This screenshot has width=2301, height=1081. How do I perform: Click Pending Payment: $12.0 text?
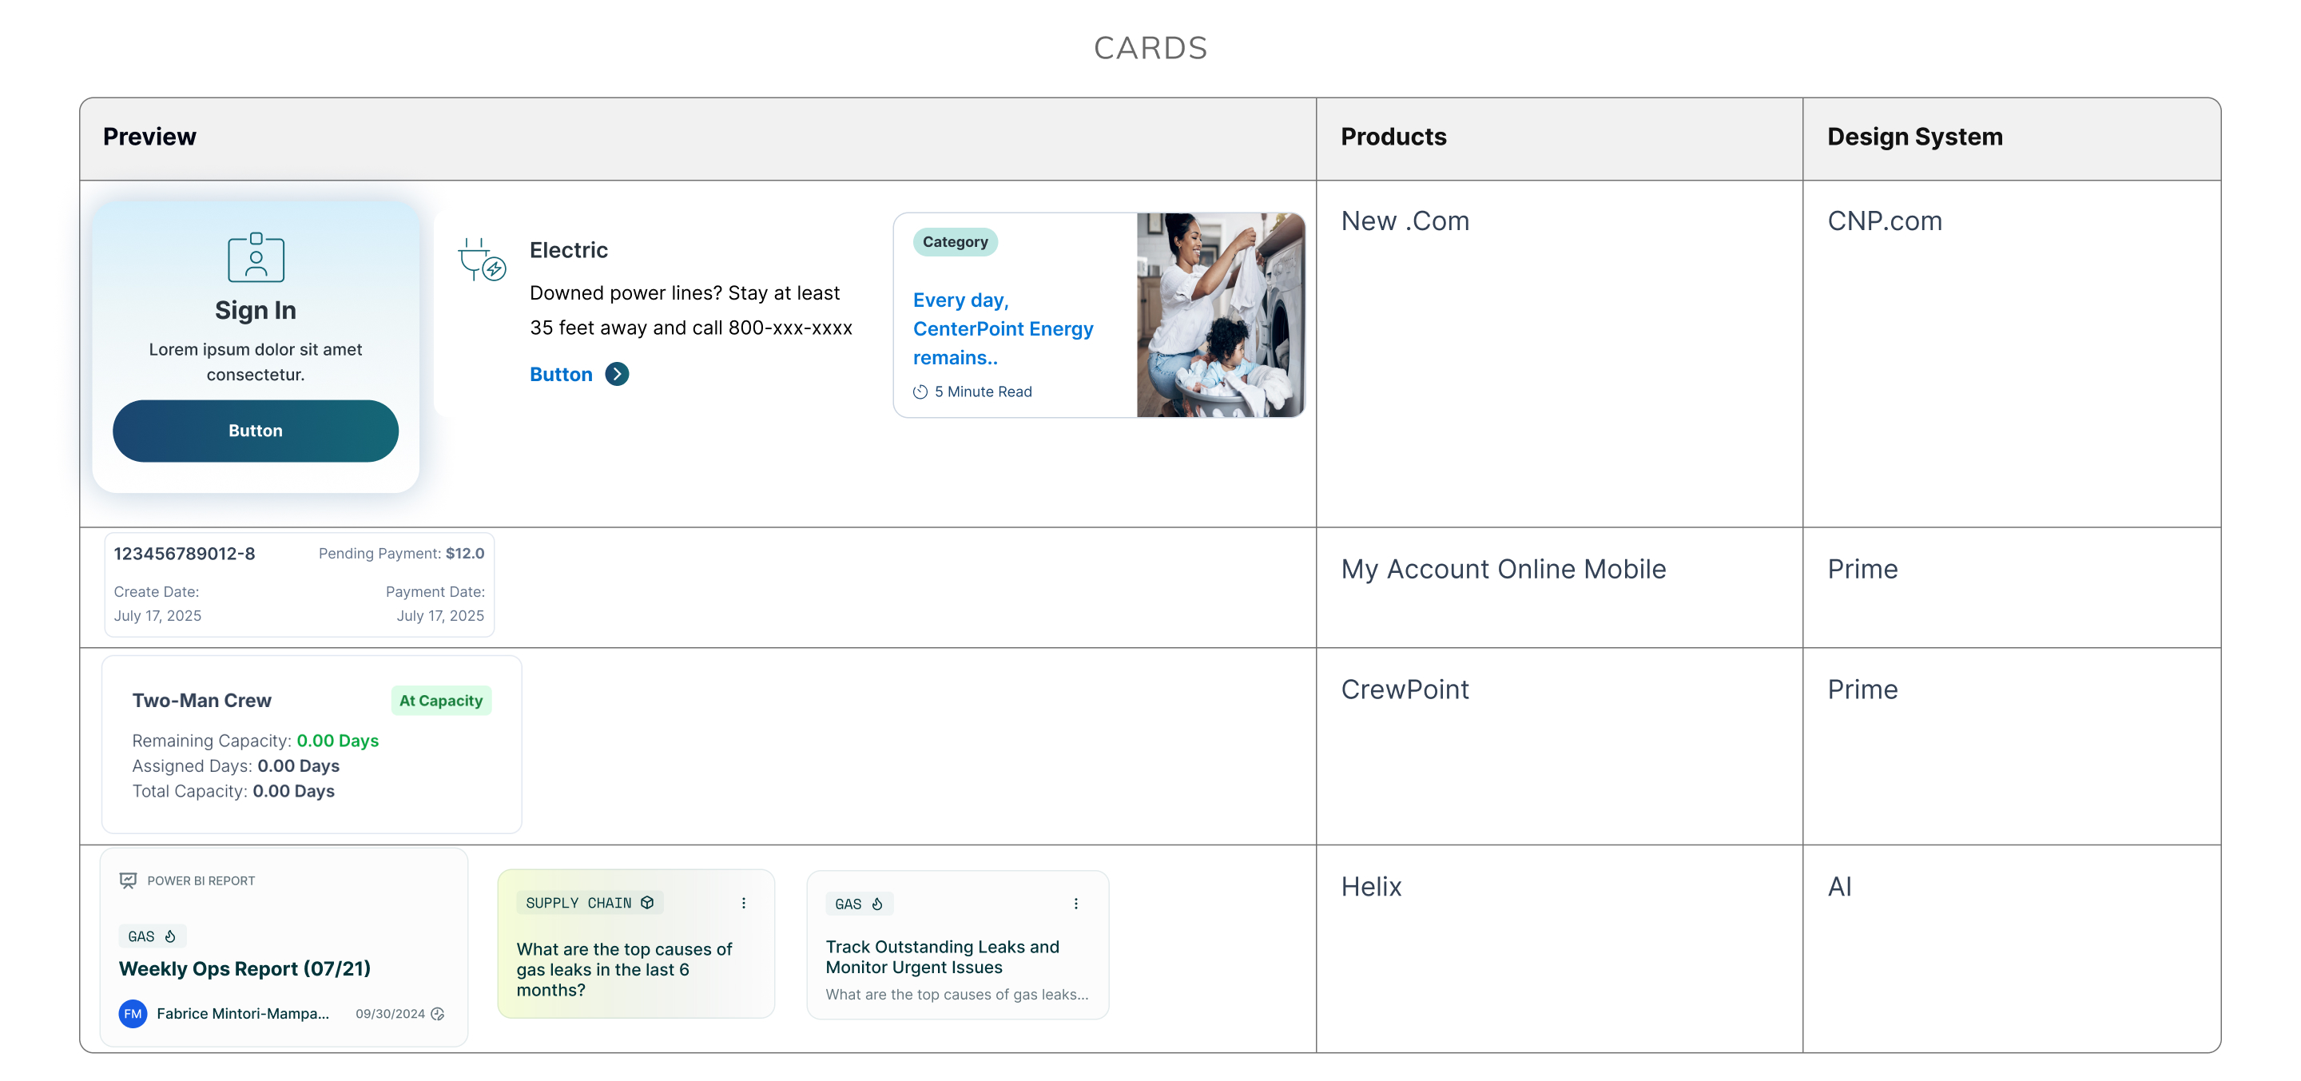(401, 554)
